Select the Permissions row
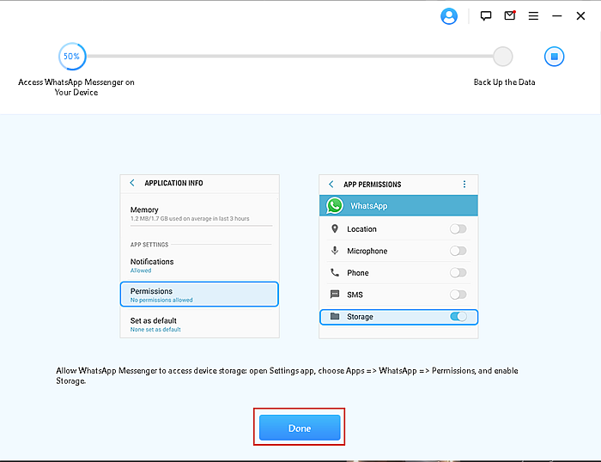Image resolution: width=601 pixels, height=462 pixels. click(x=199, y=294)
